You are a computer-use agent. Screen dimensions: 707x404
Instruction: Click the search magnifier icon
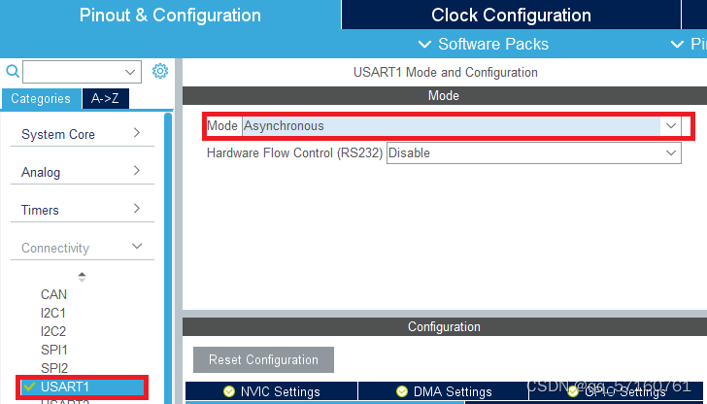13,71
